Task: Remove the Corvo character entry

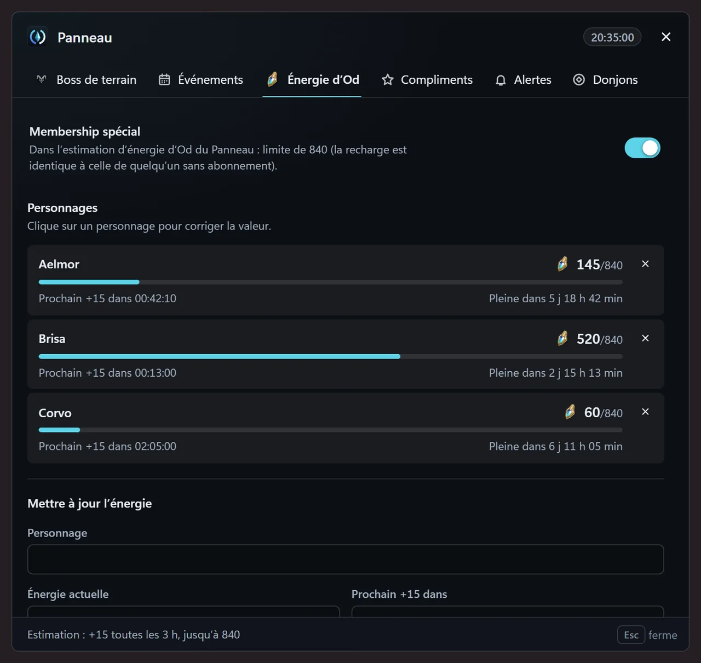Action: click(x=646, y=412)
